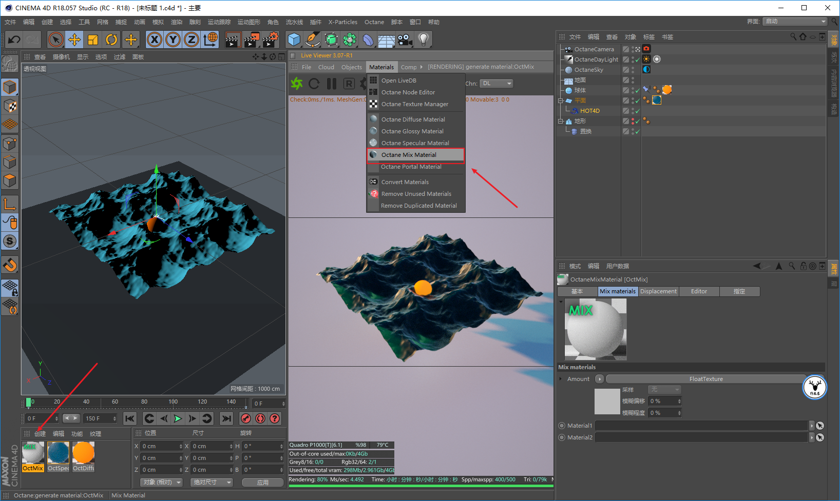Click the FloatTexture button
The height and width of the screenshot is (501, 840).
(706, 379)
